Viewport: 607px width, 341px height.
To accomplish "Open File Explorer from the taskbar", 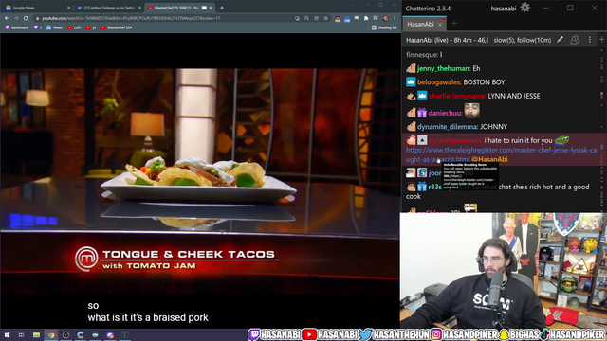I will [x=36, y=334].
